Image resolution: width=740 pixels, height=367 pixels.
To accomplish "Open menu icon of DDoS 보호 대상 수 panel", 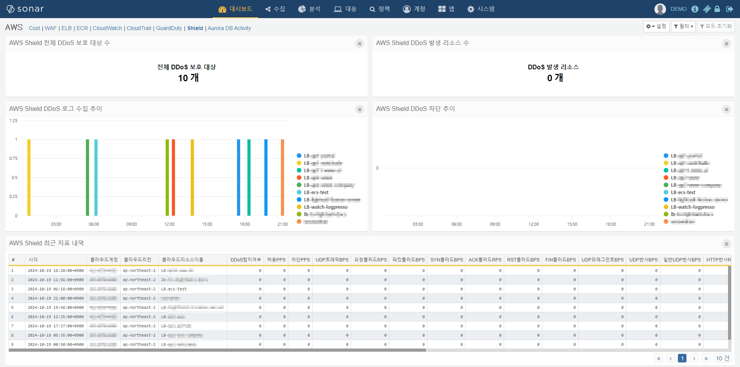I will point(360,44).
